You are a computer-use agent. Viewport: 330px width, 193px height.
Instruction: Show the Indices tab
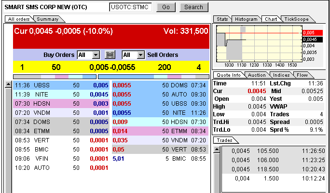coord(281,75)
